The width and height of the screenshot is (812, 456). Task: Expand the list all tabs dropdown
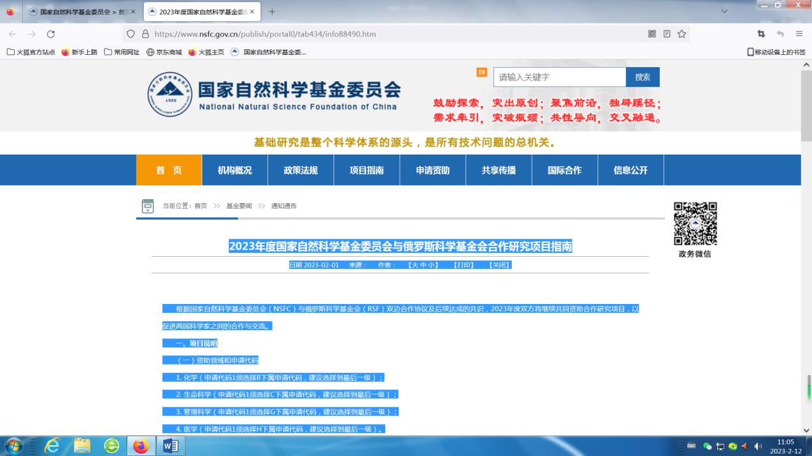(724, 11)
